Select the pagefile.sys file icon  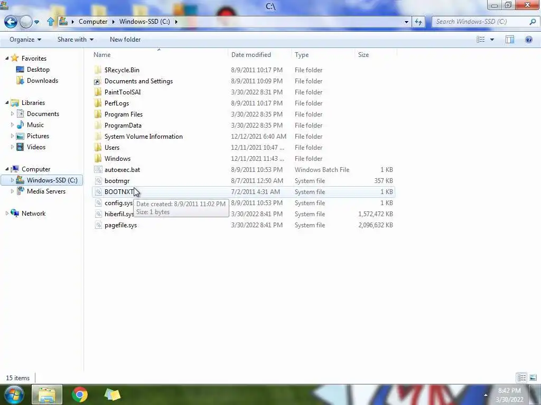click(98, 225)
